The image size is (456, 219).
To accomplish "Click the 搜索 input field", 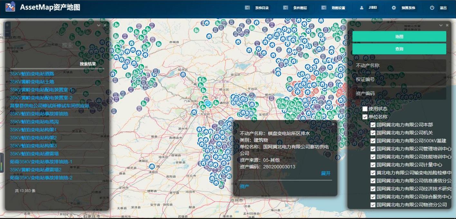I will pyautogui.click(x=83, y=45).
